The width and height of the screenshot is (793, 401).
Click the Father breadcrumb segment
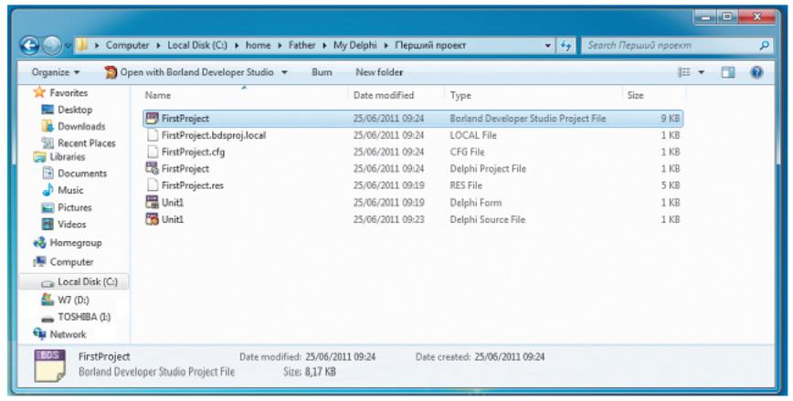[301, 46]
